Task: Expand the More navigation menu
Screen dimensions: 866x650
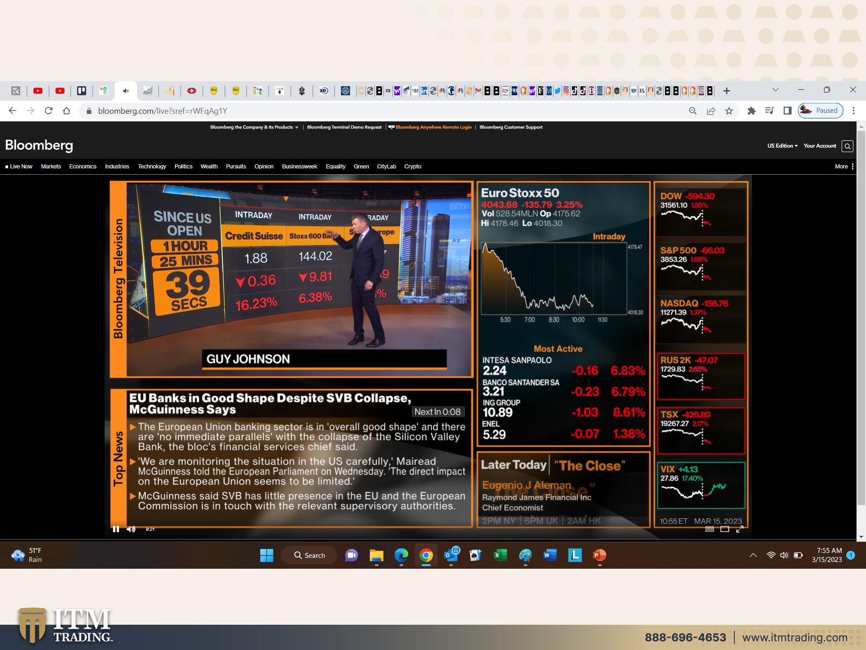Action: coord(844,167)
